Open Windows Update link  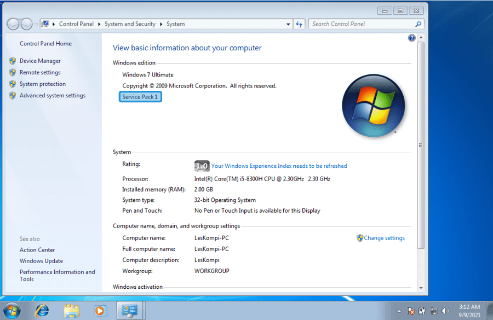(41, 261)
